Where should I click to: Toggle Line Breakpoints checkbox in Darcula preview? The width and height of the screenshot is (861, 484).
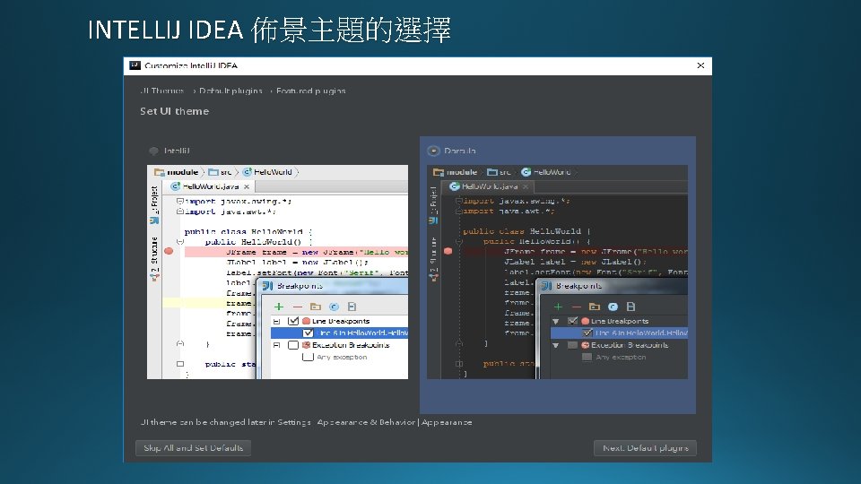click(x=572, y=321)
